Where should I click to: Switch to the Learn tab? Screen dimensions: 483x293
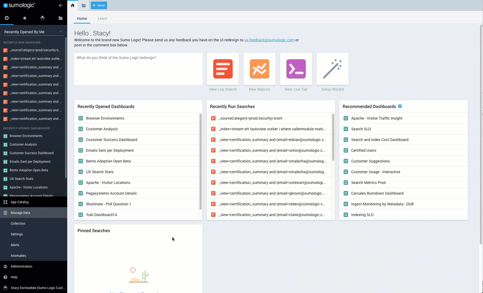coord(102,18)
